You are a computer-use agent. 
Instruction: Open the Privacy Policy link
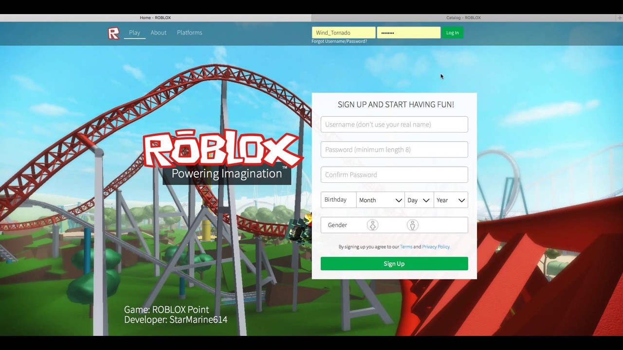(436, 246)
